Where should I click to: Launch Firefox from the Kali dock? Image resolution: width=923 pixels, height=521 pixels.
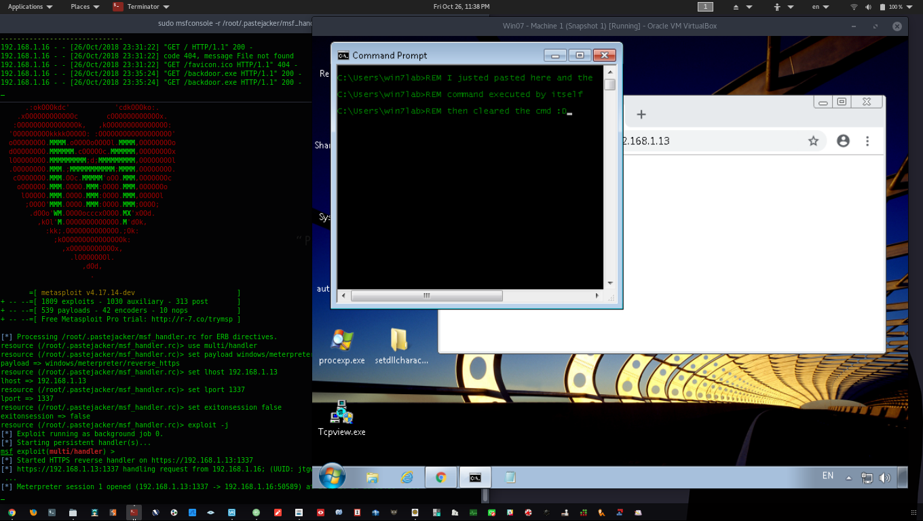pyautogui.click(x=33, y=513)
